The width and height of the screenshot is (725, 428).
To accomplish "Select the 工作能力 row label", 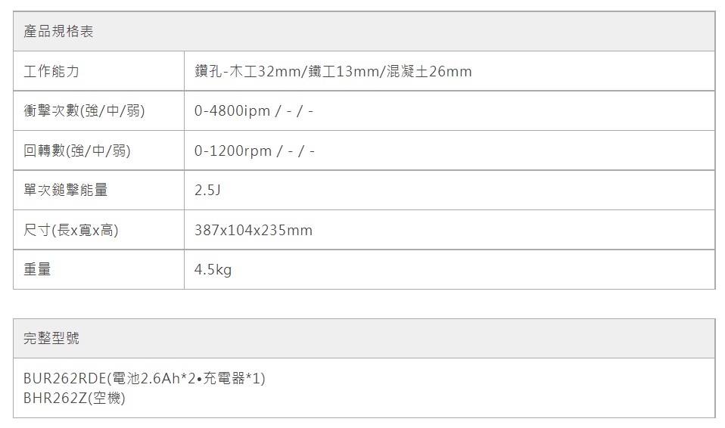I will pyautogui.click(x=51, y=72).
